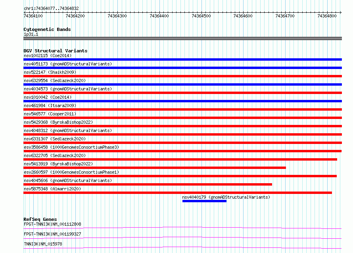Image resolution: width=353 pixels, height=253 pixels.
Task: Select the red bar under nsv522147
Action: point(182,76)
